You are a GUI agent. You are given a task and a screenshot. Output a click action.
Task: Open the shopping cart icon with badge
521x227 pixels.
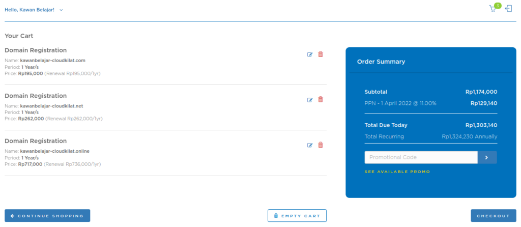(x=493, y=9)
